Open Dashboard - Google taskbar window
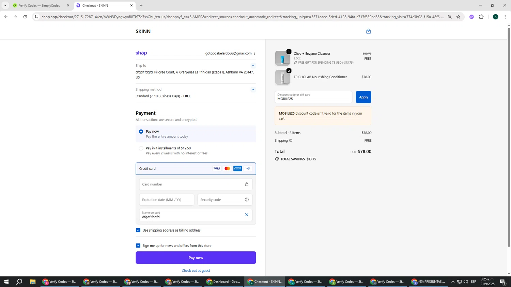Screen dimensions: 511x287 point(224,282)
